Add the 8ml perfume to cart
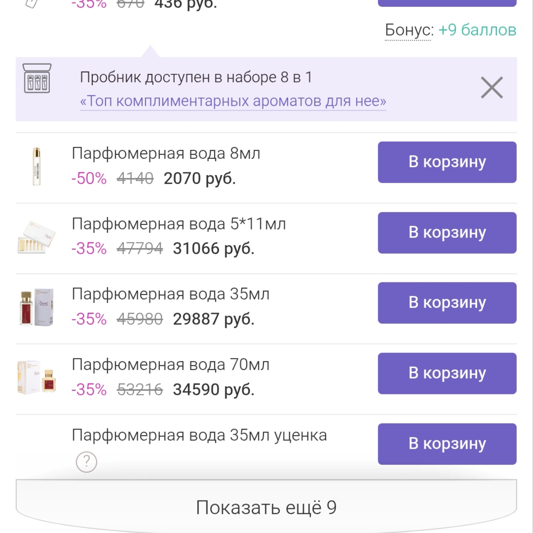 (447, 162)
